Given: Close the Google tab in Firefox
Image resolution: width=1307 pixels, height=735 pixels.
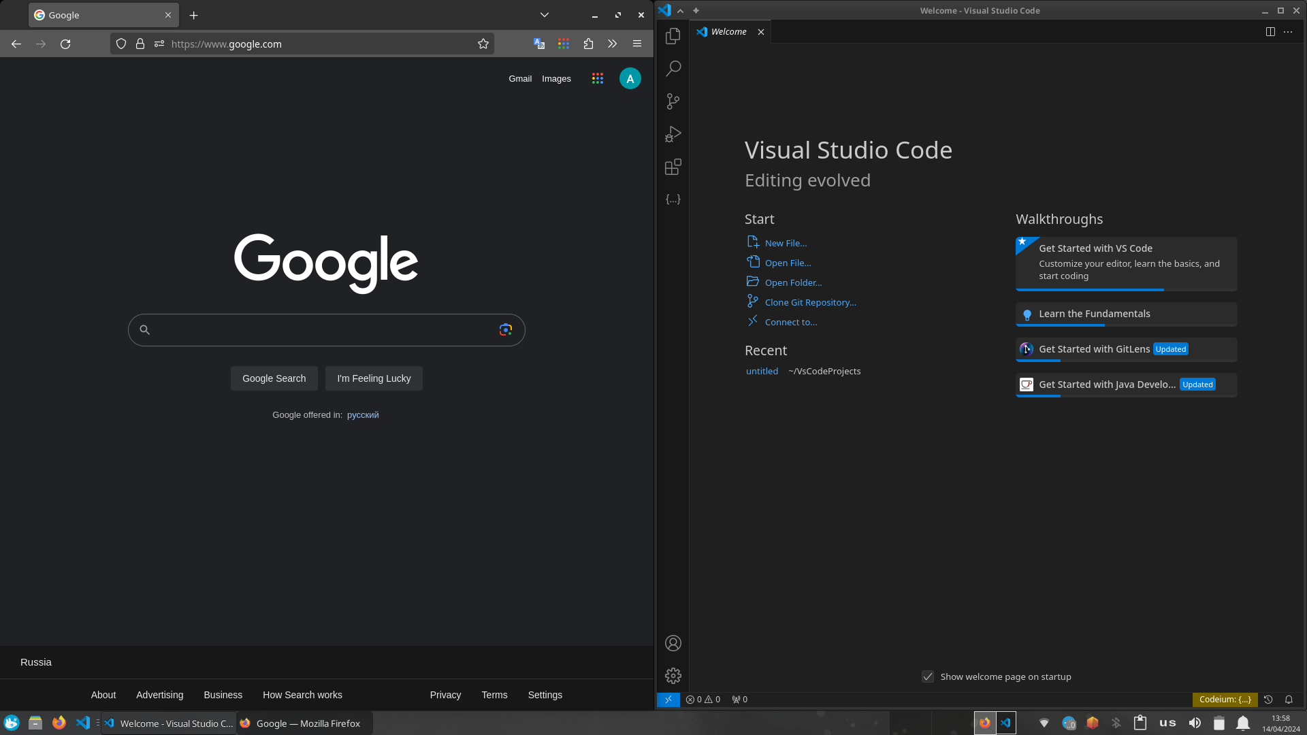Looking at the screenshot, I should pyautogui.click(x=168, y=15).
